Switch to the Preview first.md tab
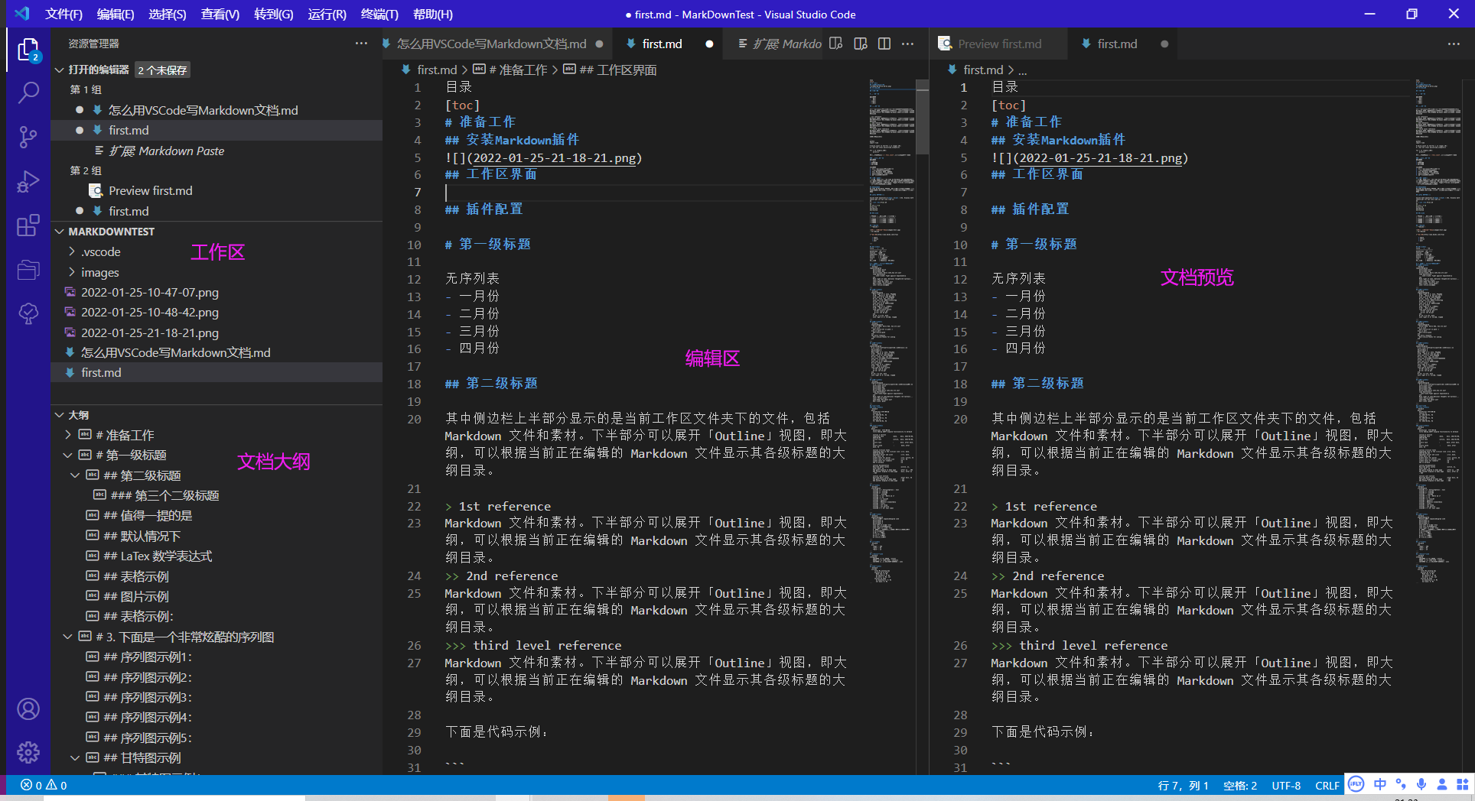The height and width of the screenshot is (801, 1475). (998, 44)
